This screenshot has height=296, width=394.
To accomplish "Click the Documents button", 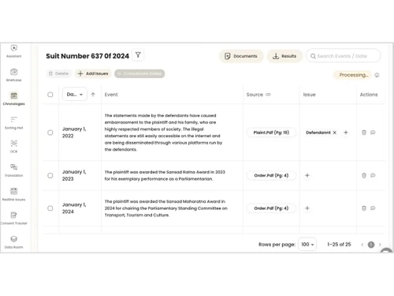I will point(241,56).
